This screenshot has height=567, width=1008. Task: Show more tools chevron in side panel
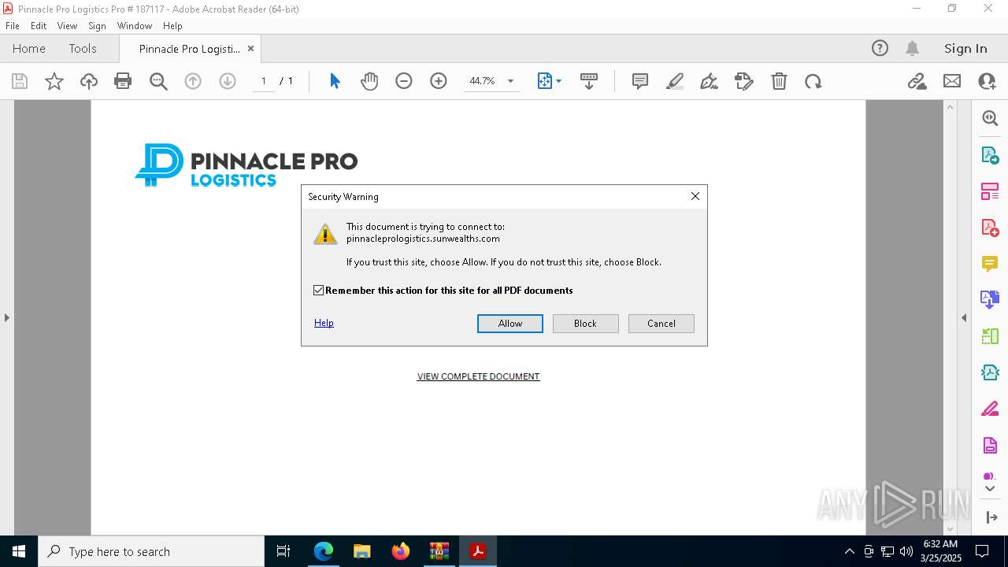[990, 489]
